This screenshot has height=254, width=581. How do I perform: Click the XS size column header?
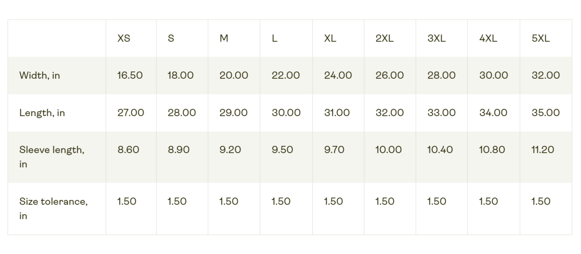124,38
